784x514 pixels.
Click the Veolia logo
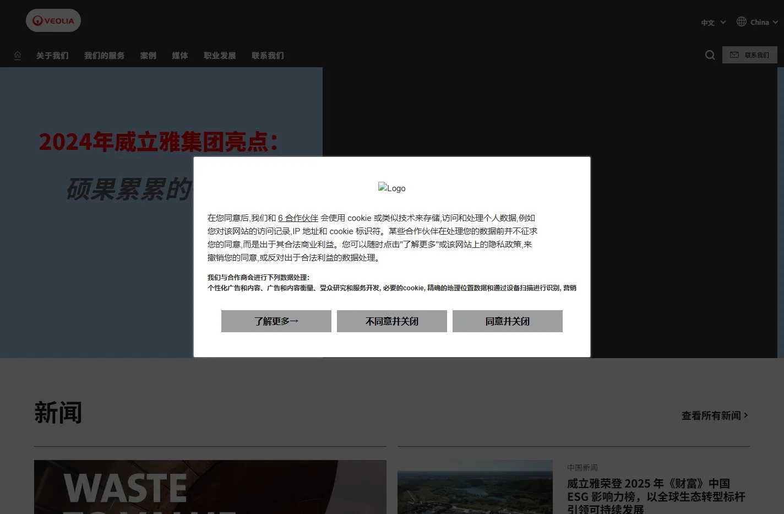53,20
